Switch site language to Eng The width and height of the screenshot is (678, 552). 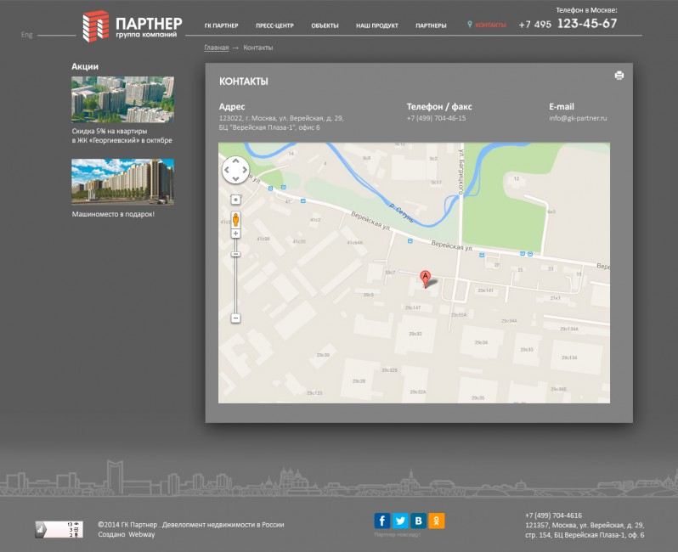[x=27, y=35]
